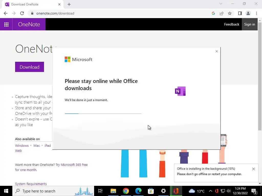Click the Office installer taskbar icon
This screenshot has height=196, width=262.
point(176,191)
